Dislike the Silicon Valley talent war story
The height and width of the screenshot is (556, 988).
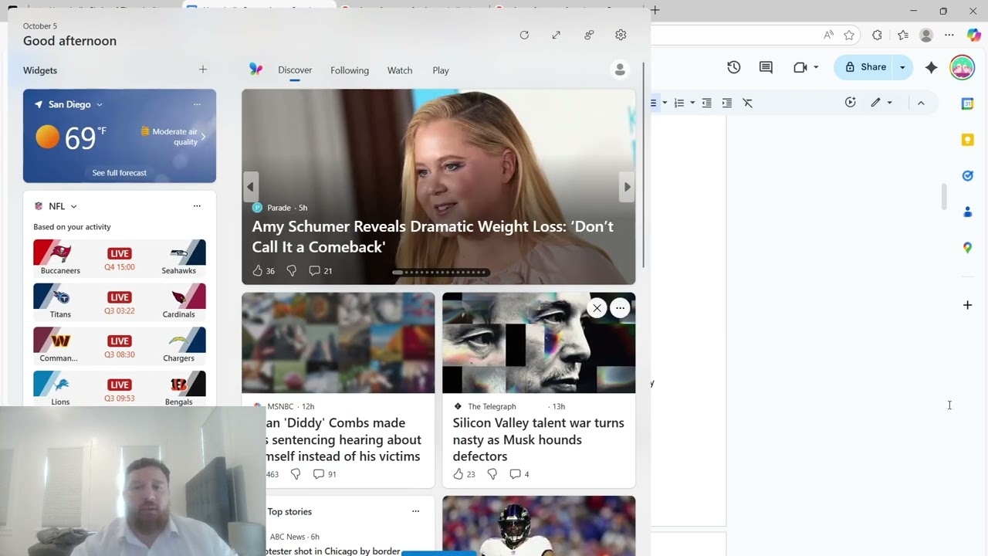click(x=492, y=474)
